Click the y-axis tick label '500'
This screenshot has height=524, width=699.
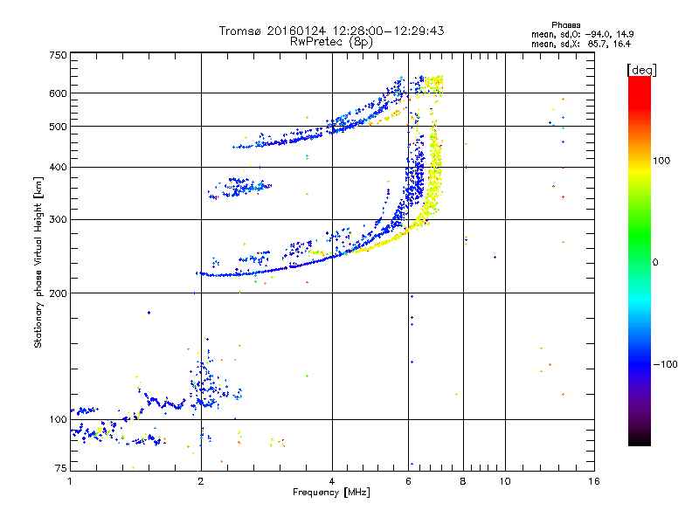(x=58, y=127)
